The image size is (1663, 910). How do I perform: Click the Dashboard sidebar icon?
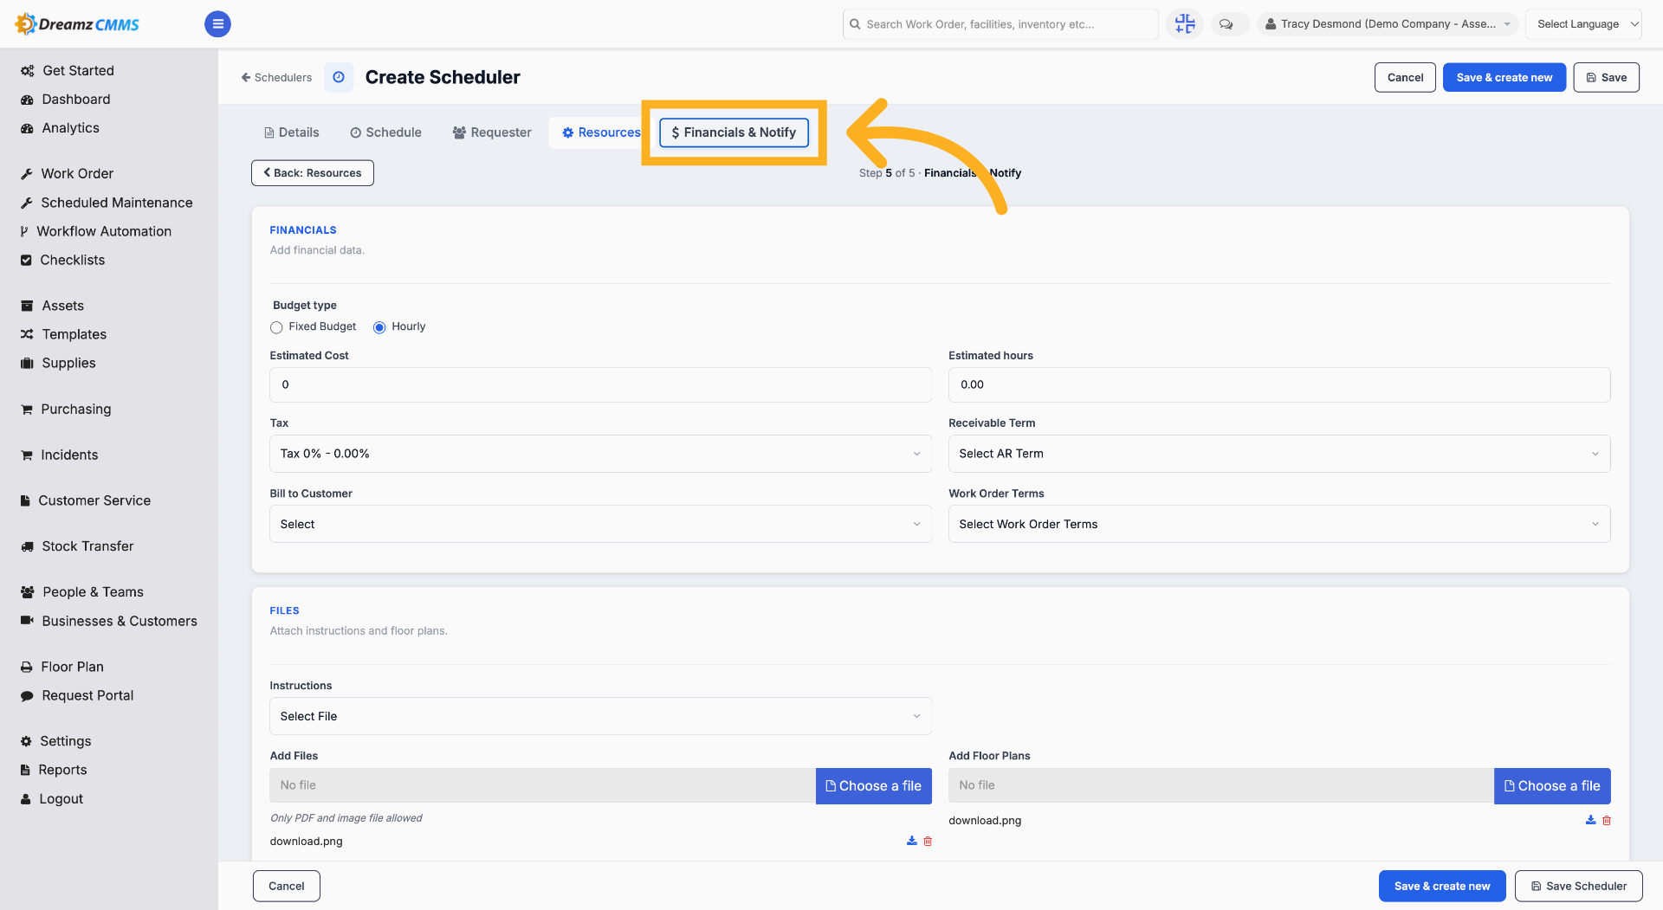point(27,100)
